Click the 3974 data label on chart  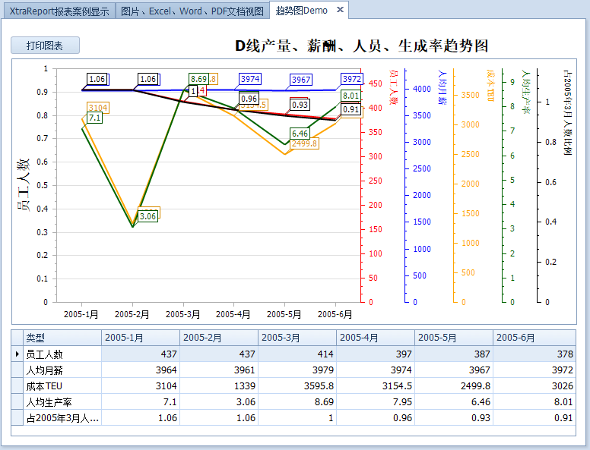tap(250, 79)
